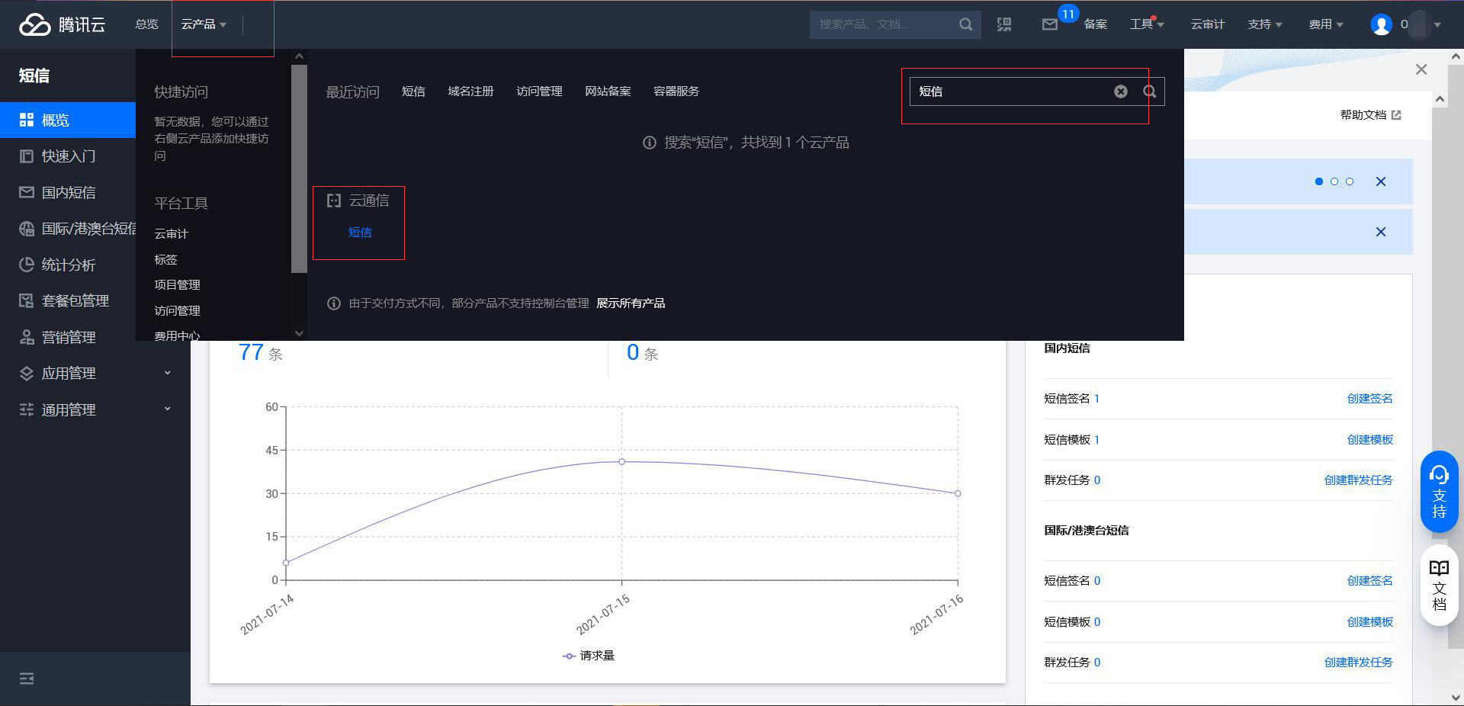The image size is (1464, 706).
Task: Click 应用管理 layers icon
Action: coord(27,373)
